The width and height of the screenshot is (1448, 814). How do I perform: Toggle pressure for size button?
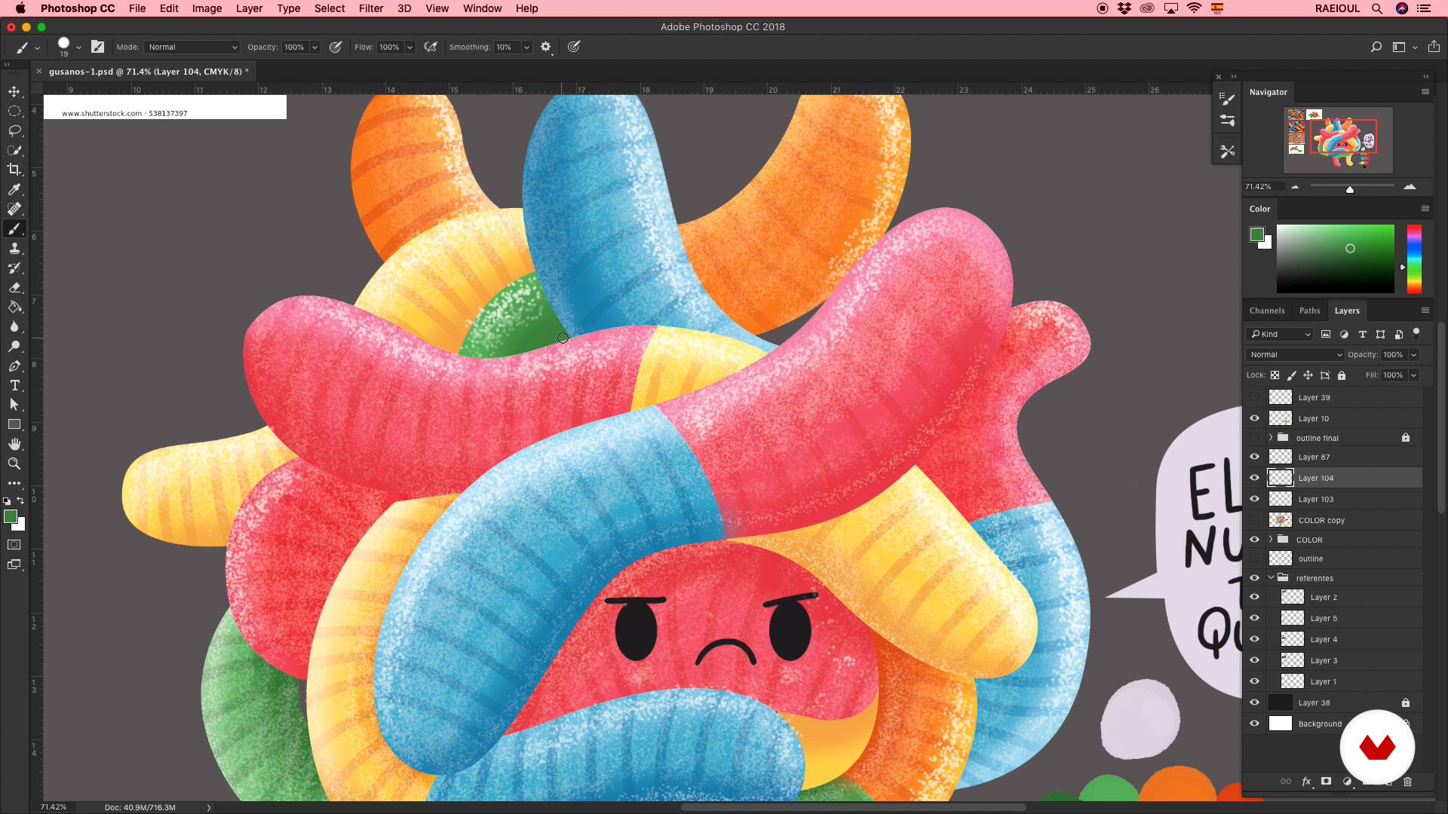pyautogui.click(x=574, y=47)
